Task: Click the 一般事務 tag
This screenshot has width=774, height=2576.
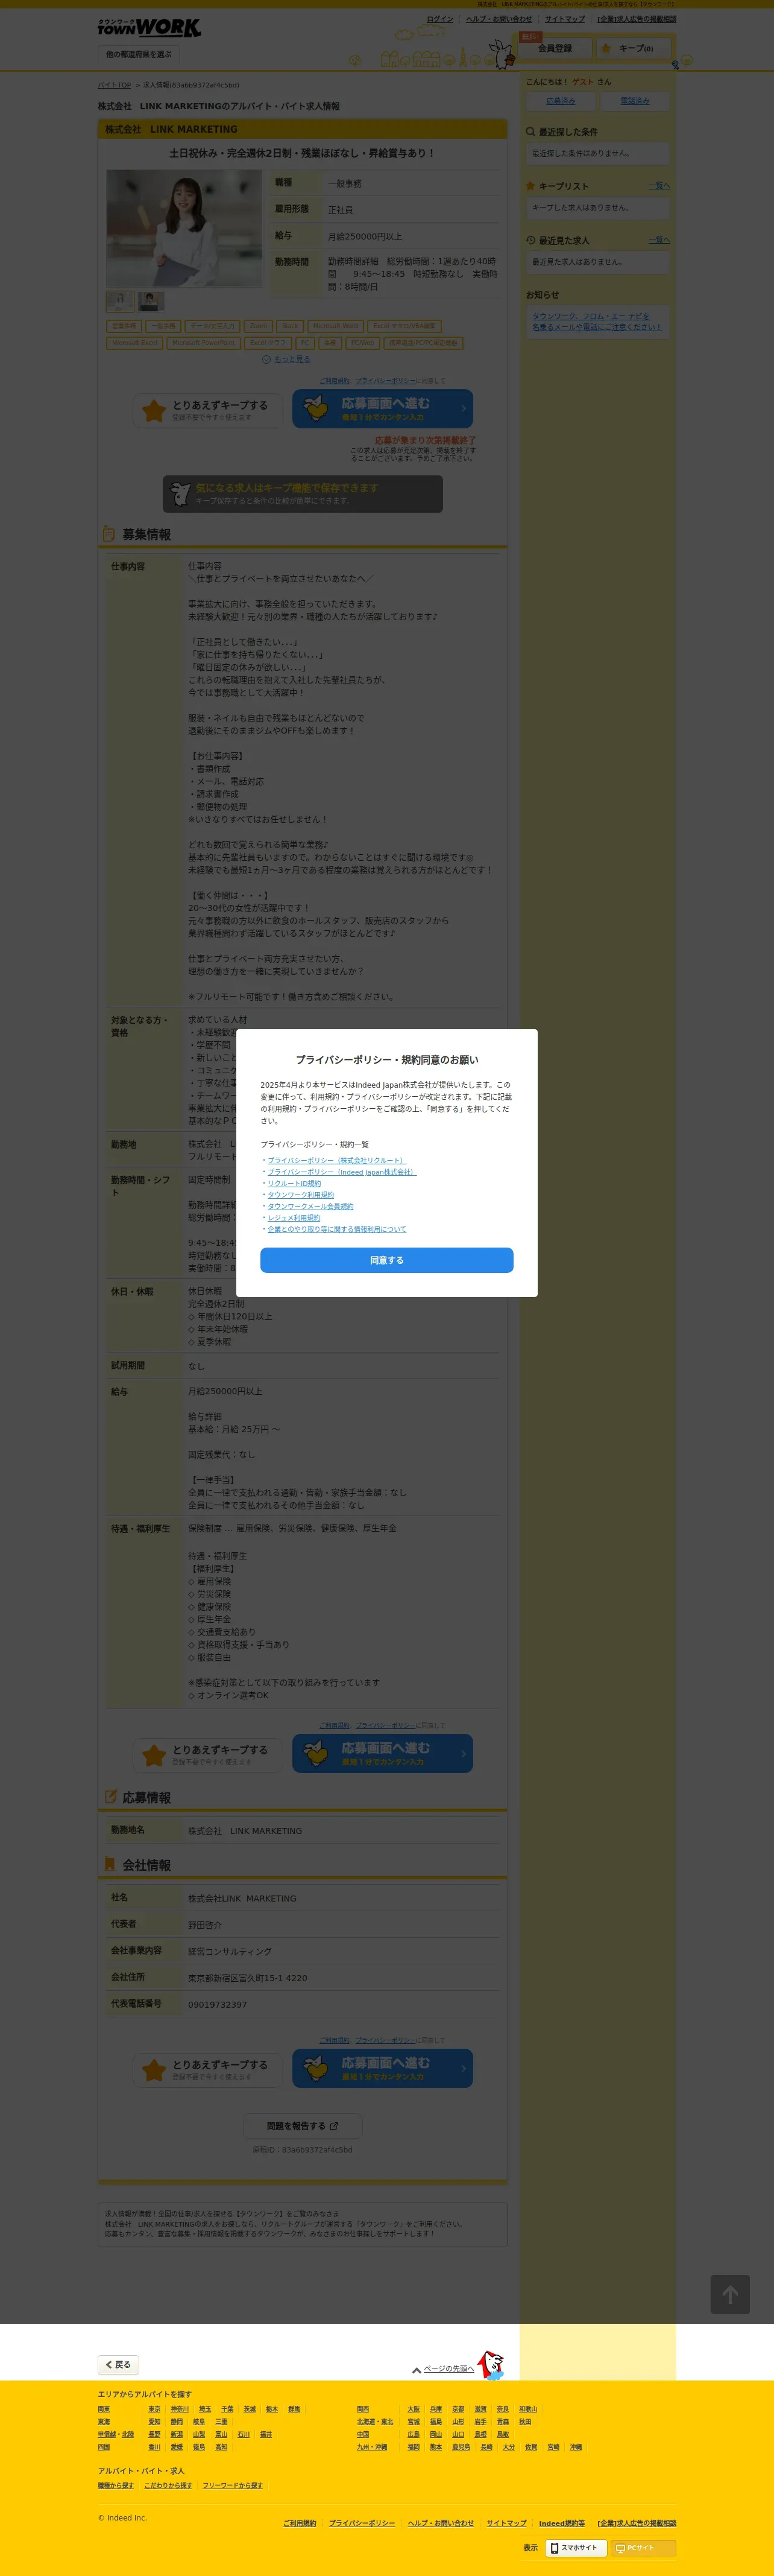Action: pos(163,326)
